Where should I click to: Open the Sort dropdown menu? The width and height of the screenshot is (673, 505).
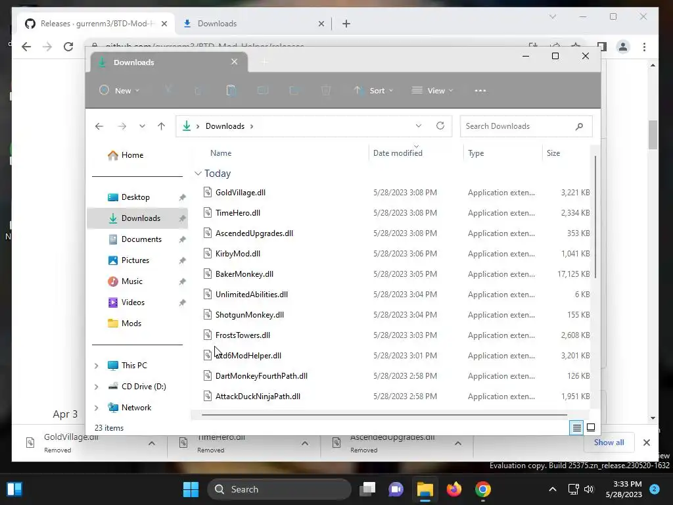click(373, 91)
